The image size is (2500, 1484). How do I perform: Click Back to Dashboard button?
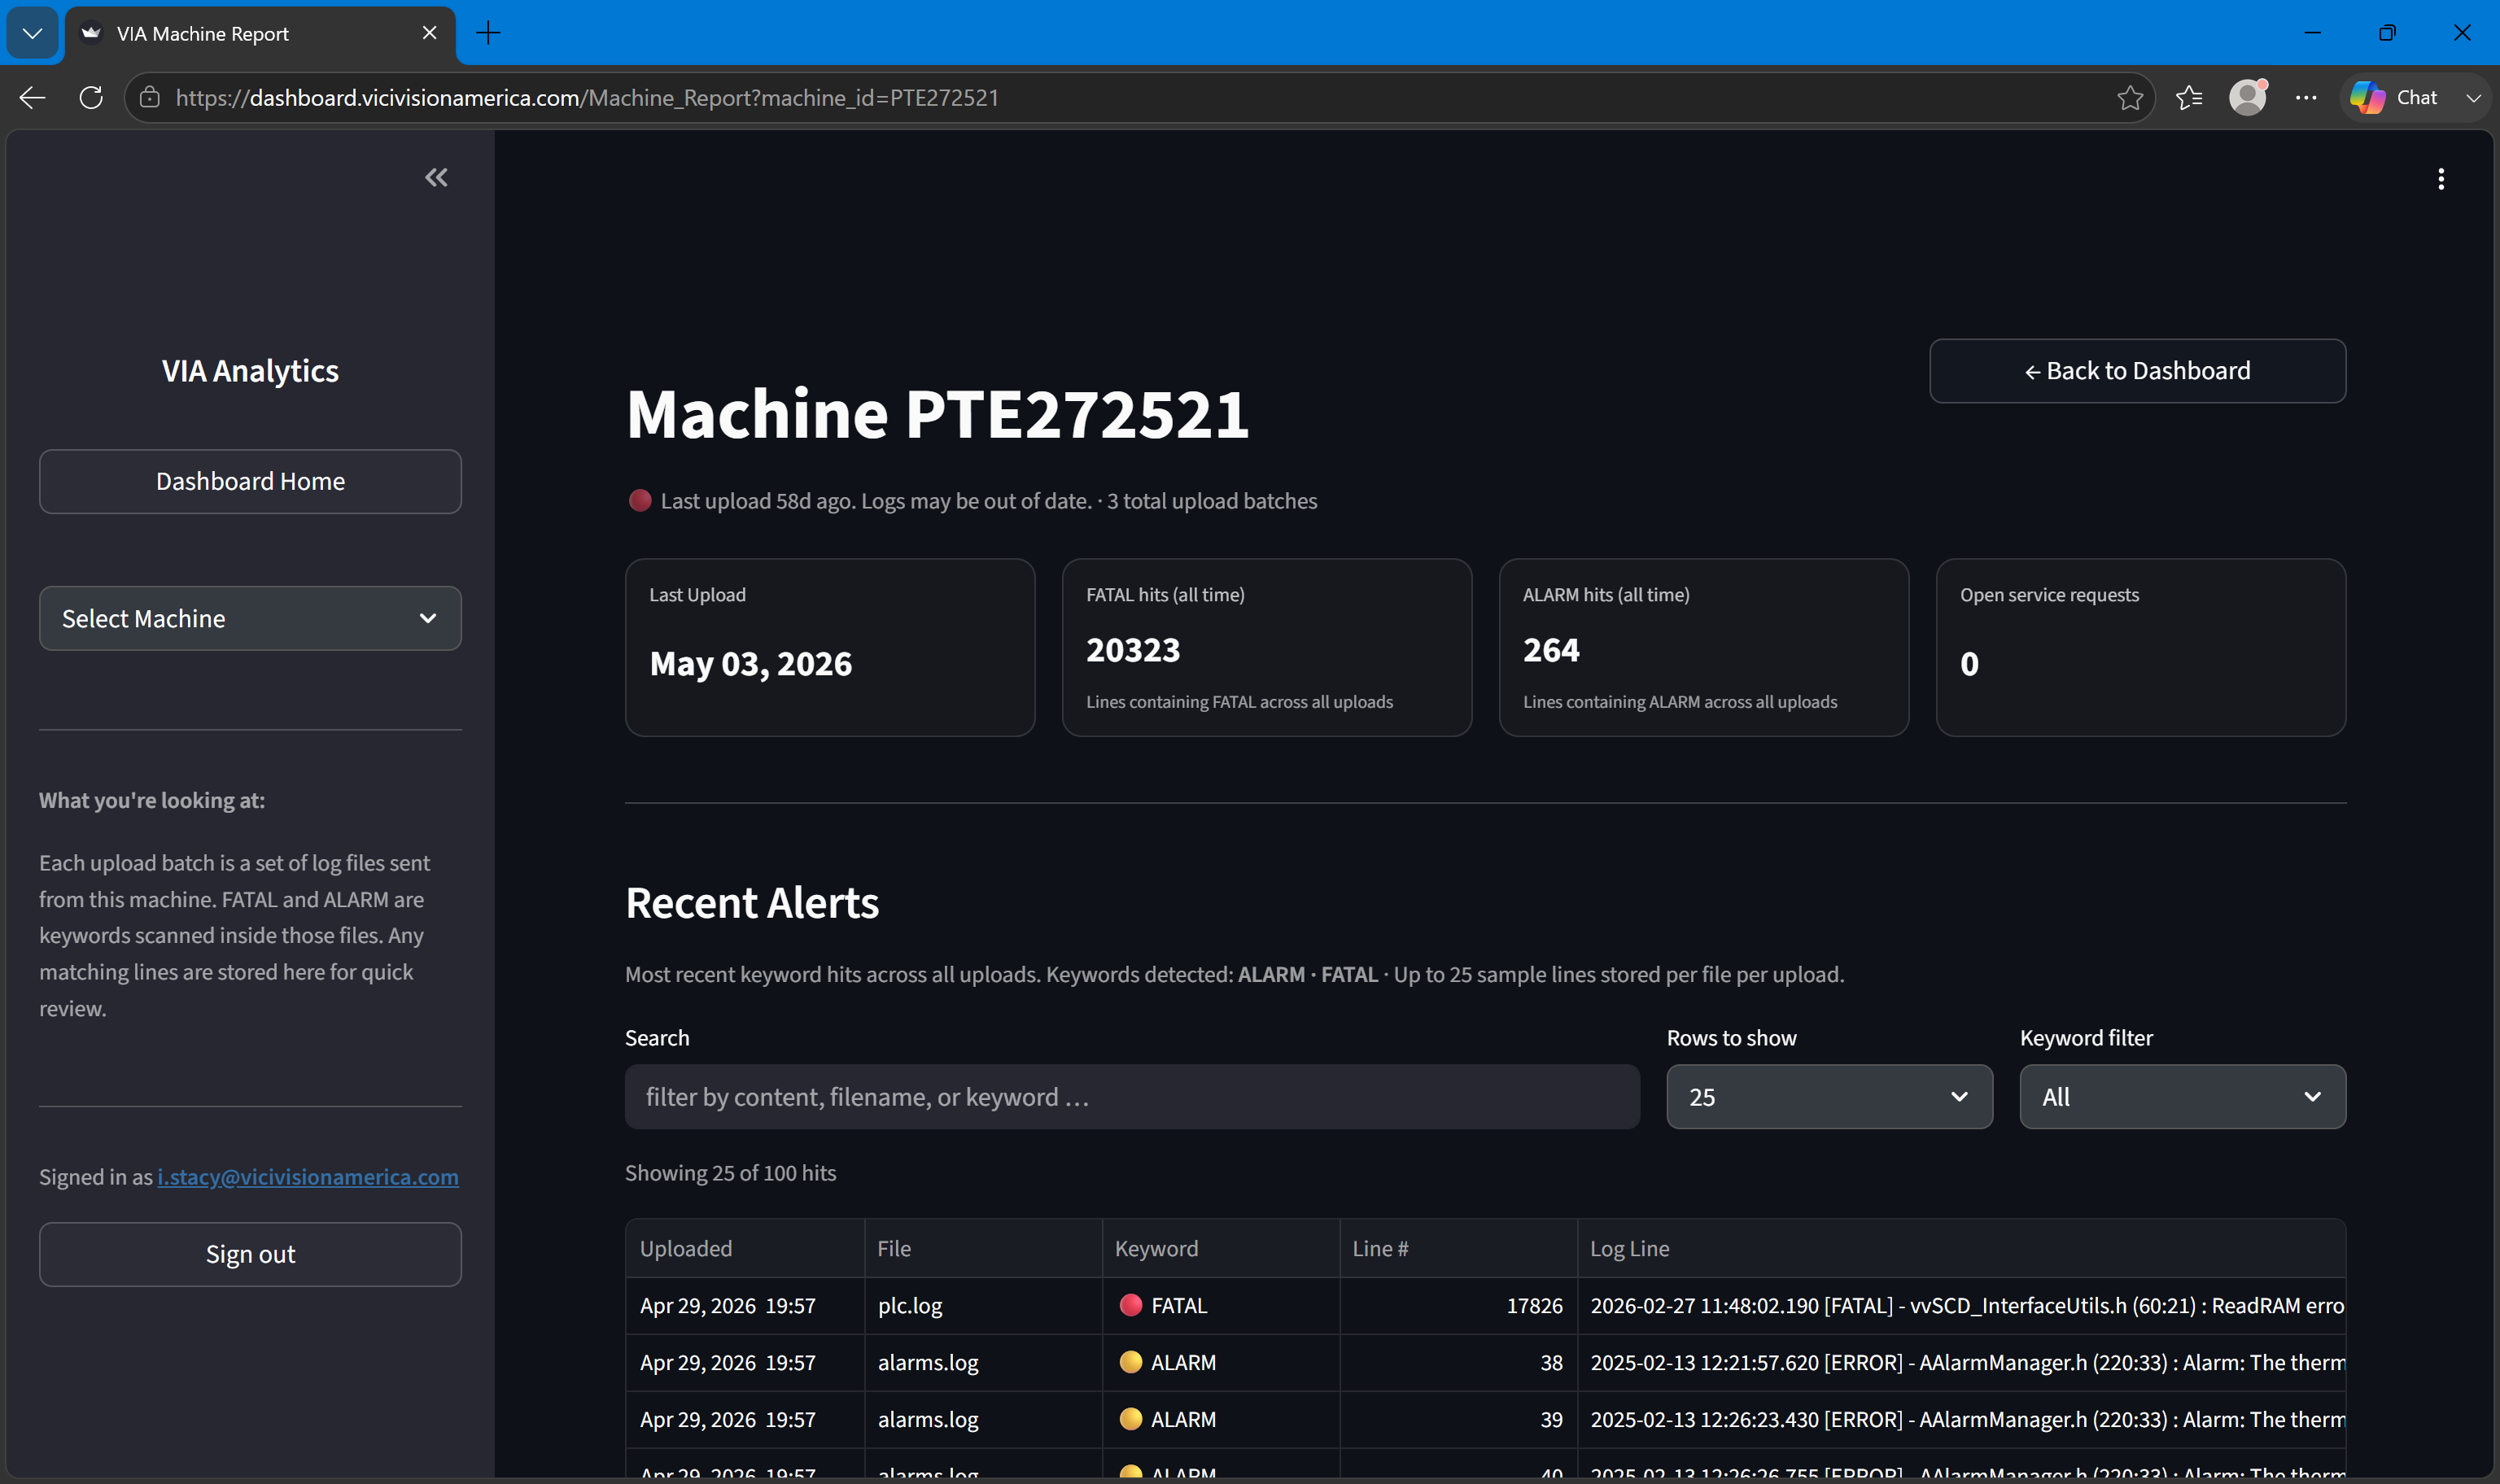(x=2137, y=370)
